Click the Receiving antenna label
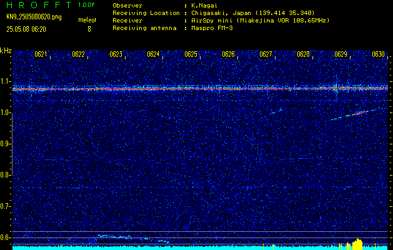Screen dimensions: 393x250 pos(144,28)
